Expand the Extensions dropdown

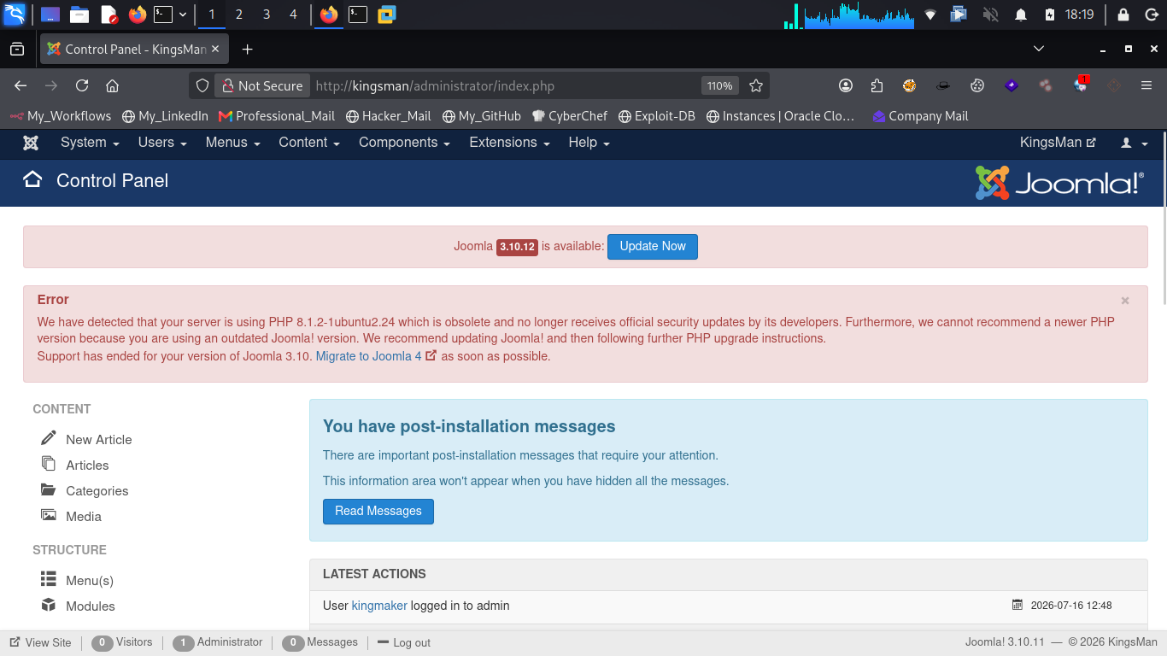tap(509, 143)
